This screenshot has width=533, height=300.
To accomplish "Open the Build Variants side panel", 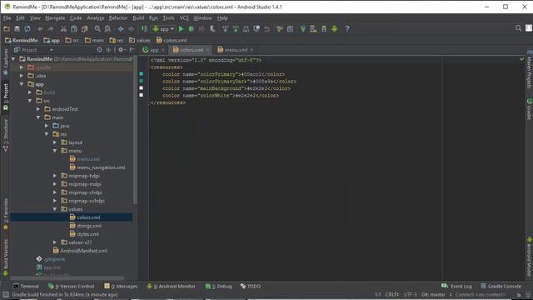I will [6, 257].
